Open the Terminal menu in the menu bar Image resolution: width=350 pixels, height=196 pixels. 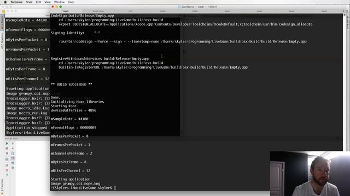point(16,2)
